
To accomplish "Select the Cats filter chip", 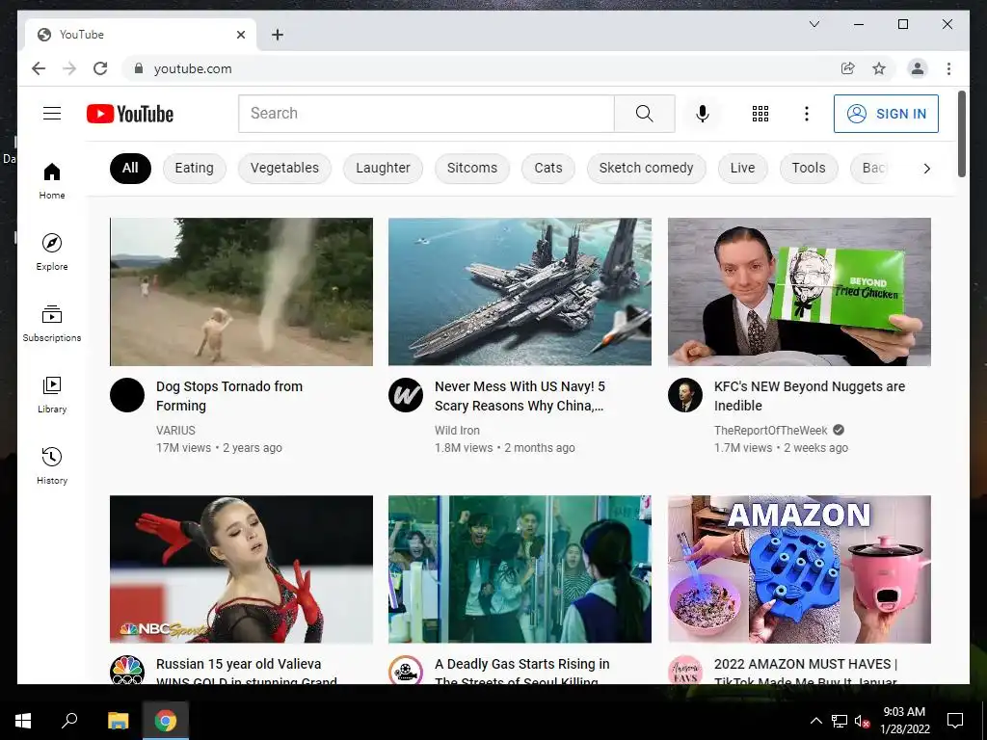I will click(x=548, y=168).
